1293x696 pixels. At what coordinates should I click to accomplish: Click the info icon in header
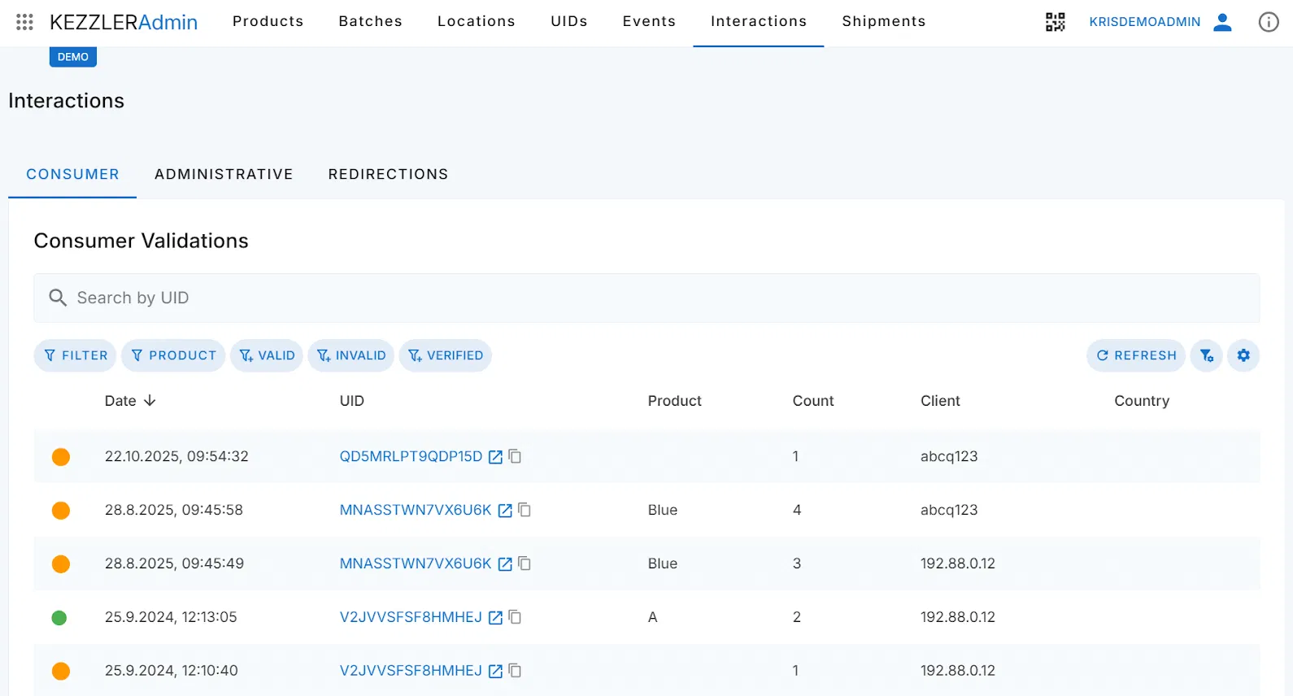pos(1268,22)
